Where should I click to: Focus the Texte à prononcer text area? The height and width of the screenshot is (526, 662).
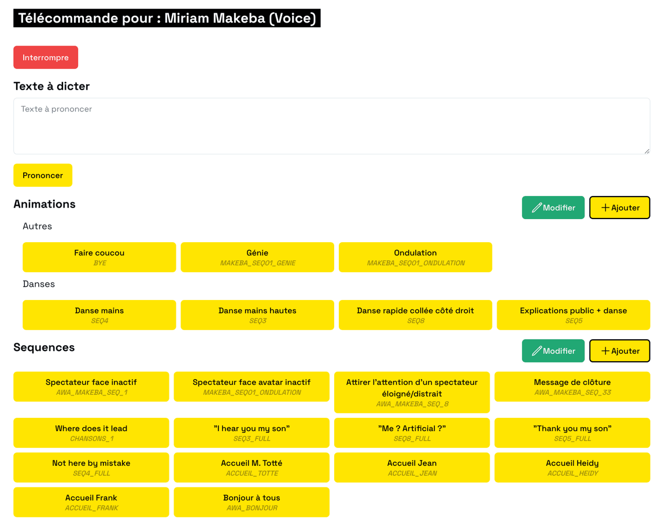pos(331,126)
